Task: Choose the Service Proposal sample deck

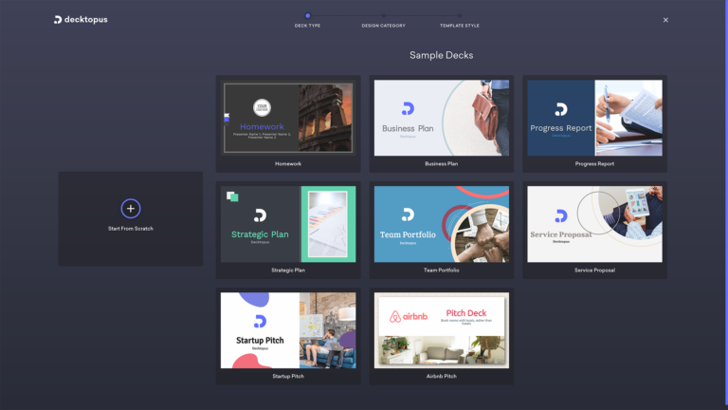Action: click(594, 224)
